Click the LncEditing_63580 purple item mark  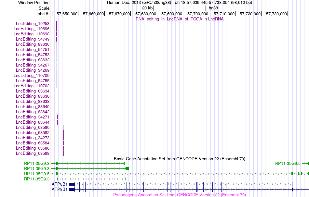pos(63,128)
